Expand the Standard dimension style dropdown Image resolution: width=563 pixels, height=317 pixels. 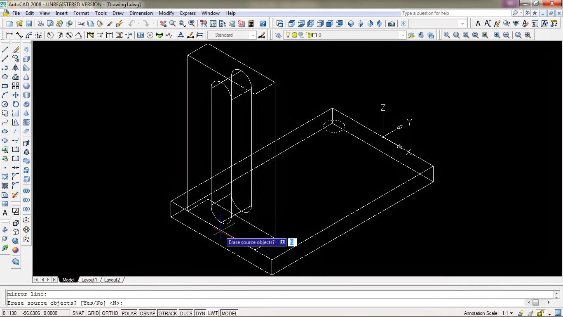tap(253, 35)
